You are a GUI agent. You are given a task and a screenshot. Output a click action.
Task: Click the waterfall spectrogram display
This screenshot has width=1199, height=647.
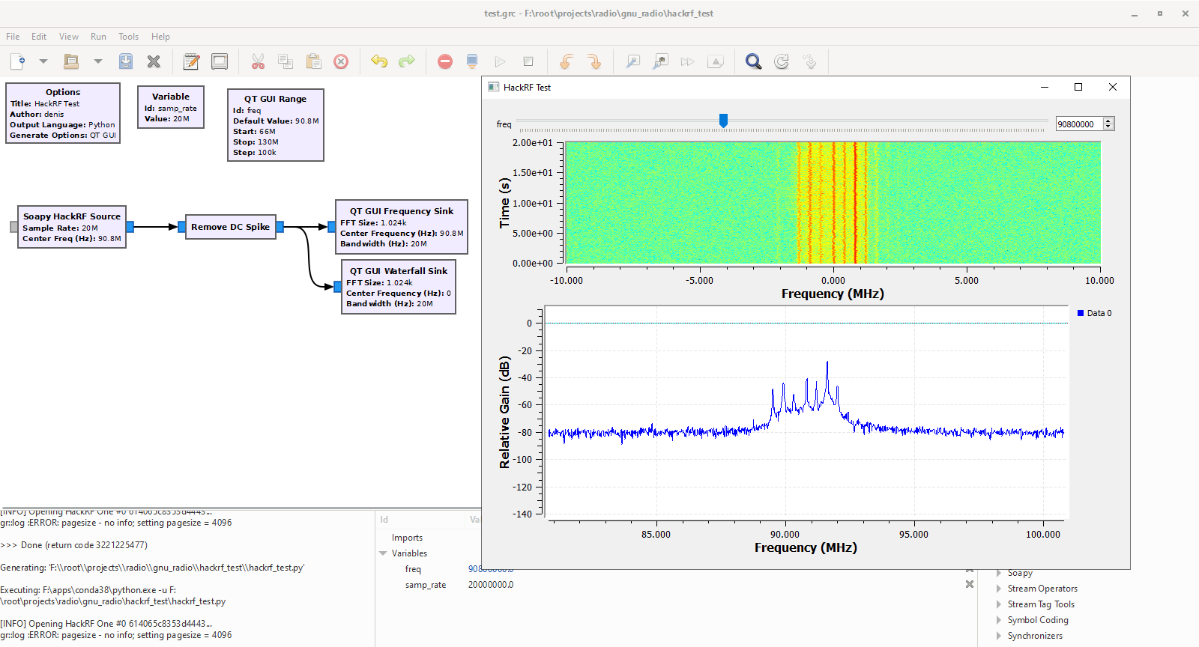(833, 202)
